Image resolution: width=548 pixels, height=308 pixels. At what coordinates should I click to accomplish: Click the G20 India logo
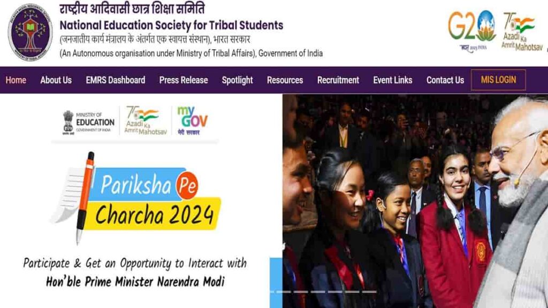[472, 30]
